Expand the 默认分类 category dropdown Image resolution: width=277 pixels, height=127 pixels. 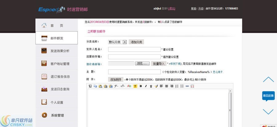point(117,42)
